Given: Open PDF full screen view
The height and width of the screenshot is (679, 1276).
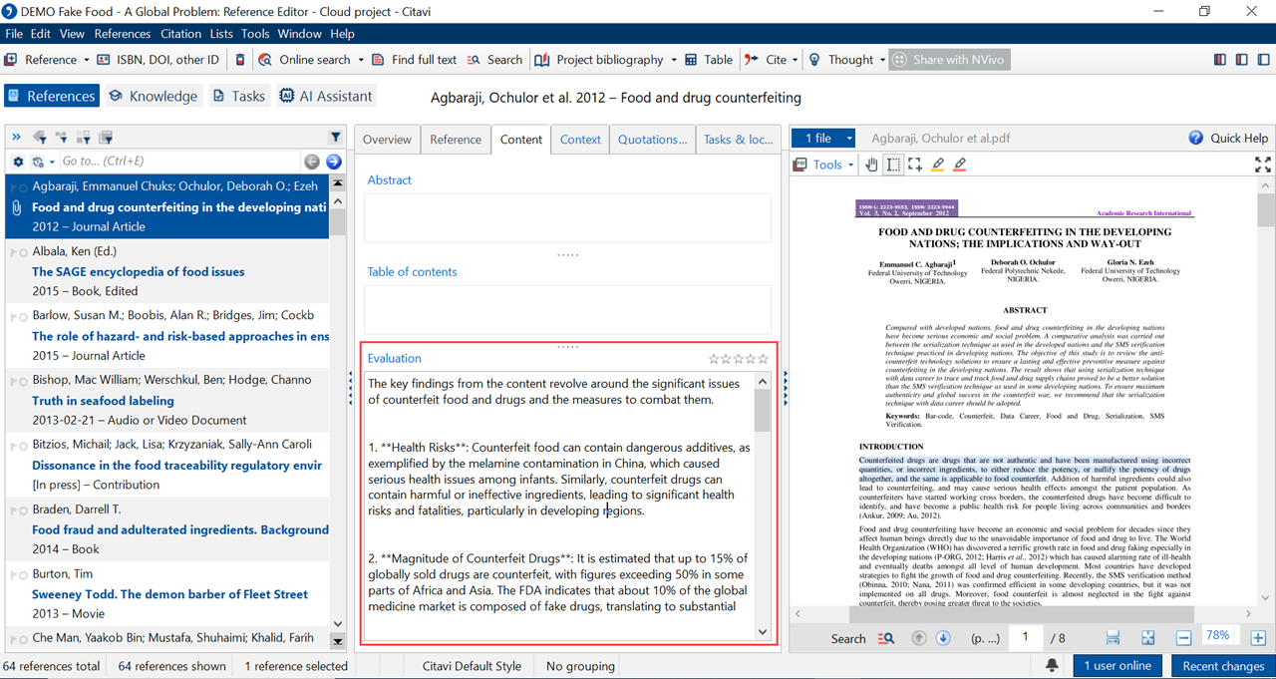Looking at the screenshot, I should click(x=1262, y=165).
